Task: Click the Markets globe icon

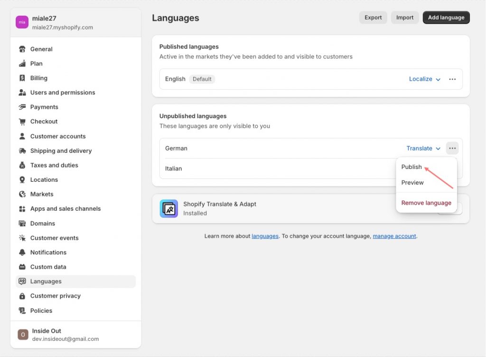Action: [22, 194]
